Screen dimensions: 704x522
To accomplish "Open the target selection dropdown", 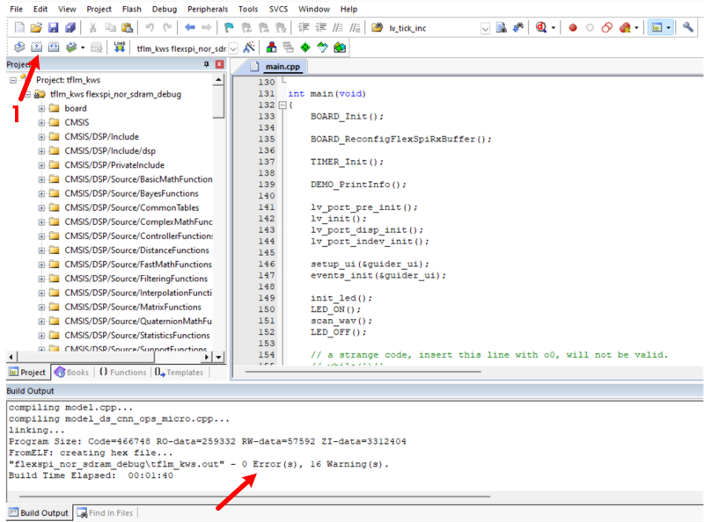I will coord(233,47).
